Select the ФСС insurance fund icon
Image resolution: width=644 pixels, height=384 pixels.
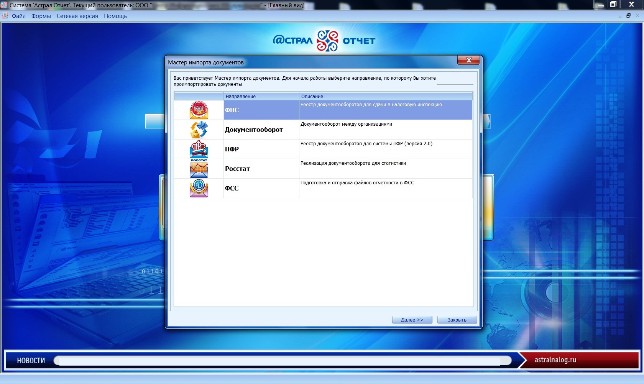click(199, 188)
